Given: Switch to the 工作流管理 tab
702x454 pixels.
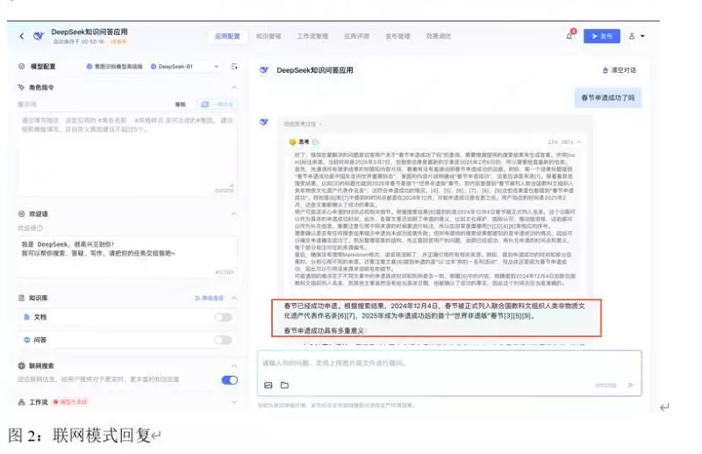Looking at the screenshot, I should click(312, 36).
